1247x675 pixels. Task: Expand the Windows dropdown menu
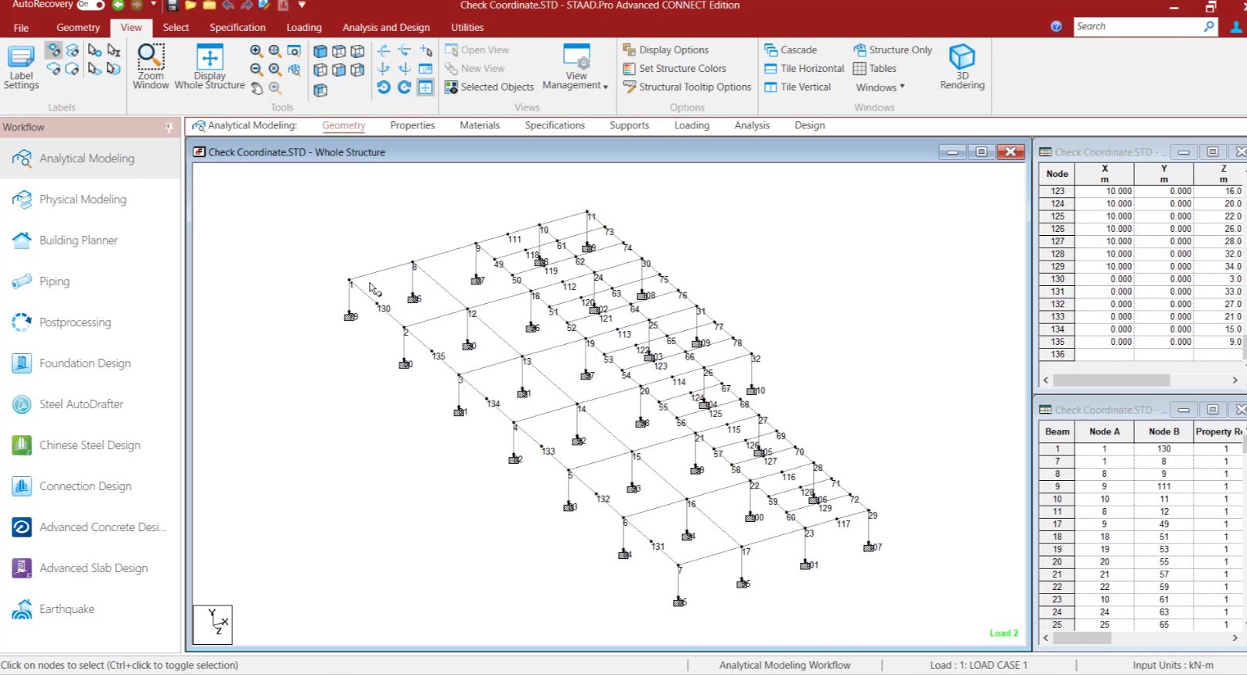click(x=880, y=87)
